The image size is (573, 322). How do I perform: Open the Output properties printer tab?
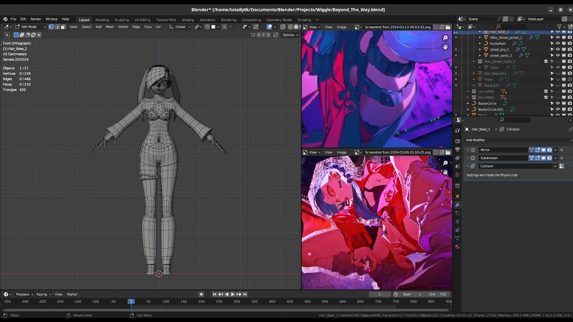[458, 149]
